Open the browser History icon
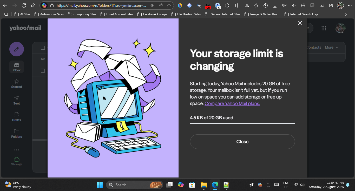Image resolution: width=355 pixels, height=191 pixels. (266, 5)
